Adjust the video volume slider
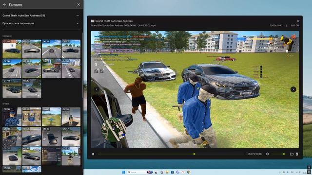 pos(278,154)
